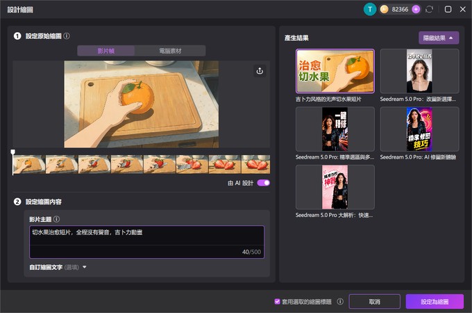Click the Seedream 5.0 Pro 大解析 caption
The height and width of the screenshot is (313, 472).
(x=334, y=215)
